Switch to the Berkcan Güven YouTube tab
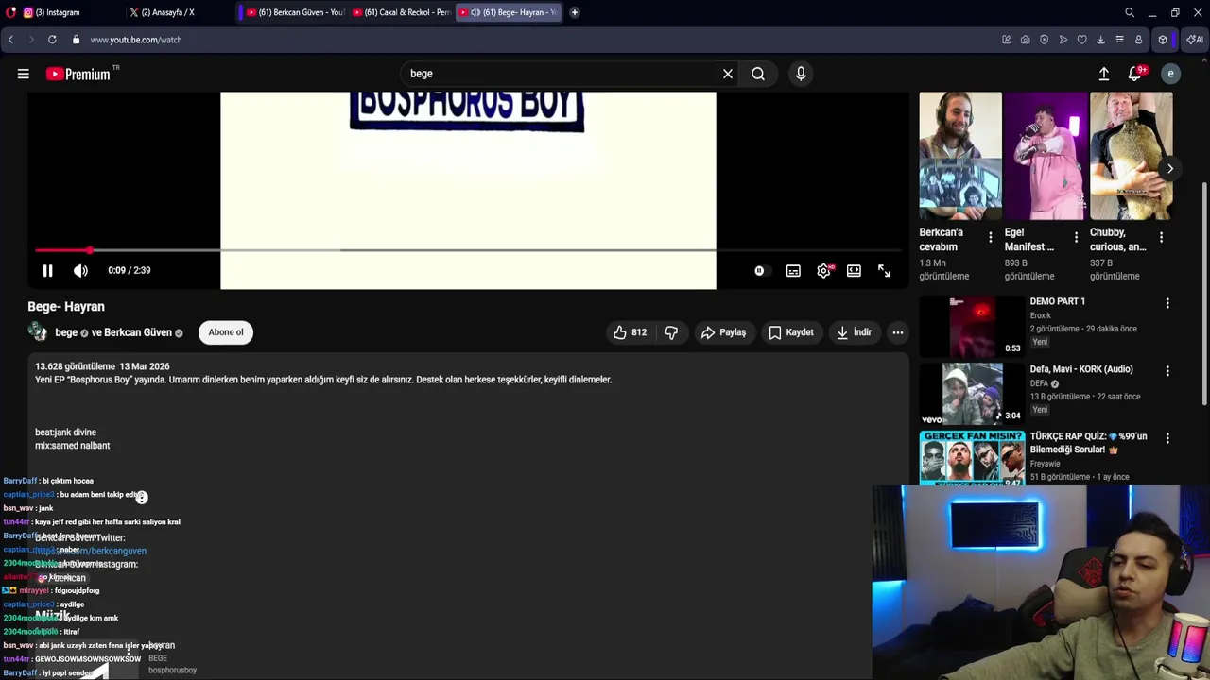Image resolution: width=1210 pixels, height=680 pixels. pyautogui.click(x=296, y=12)
